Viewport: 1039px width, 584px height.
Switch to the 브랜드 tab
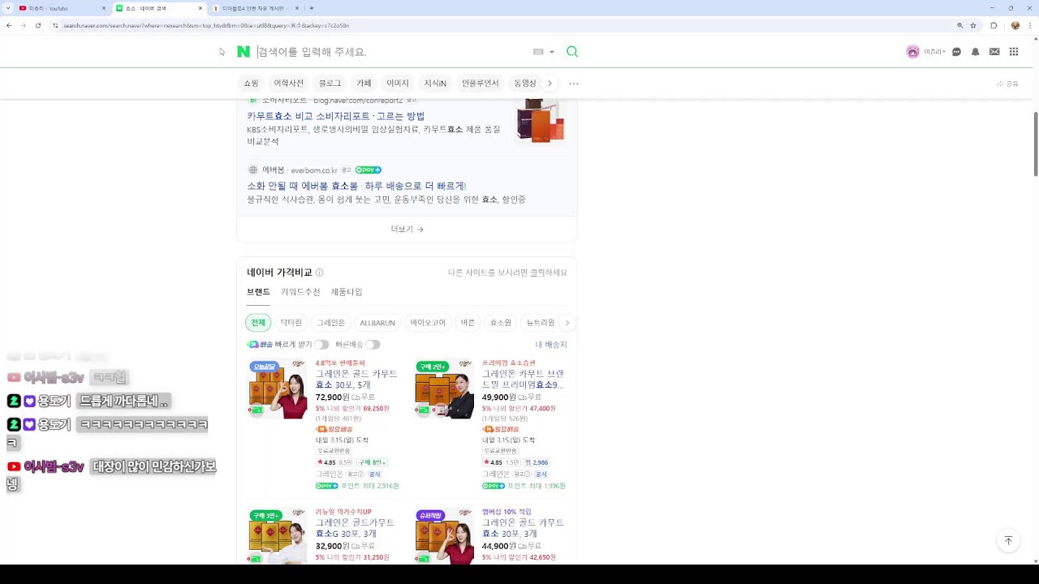click(x=258, y=292)
